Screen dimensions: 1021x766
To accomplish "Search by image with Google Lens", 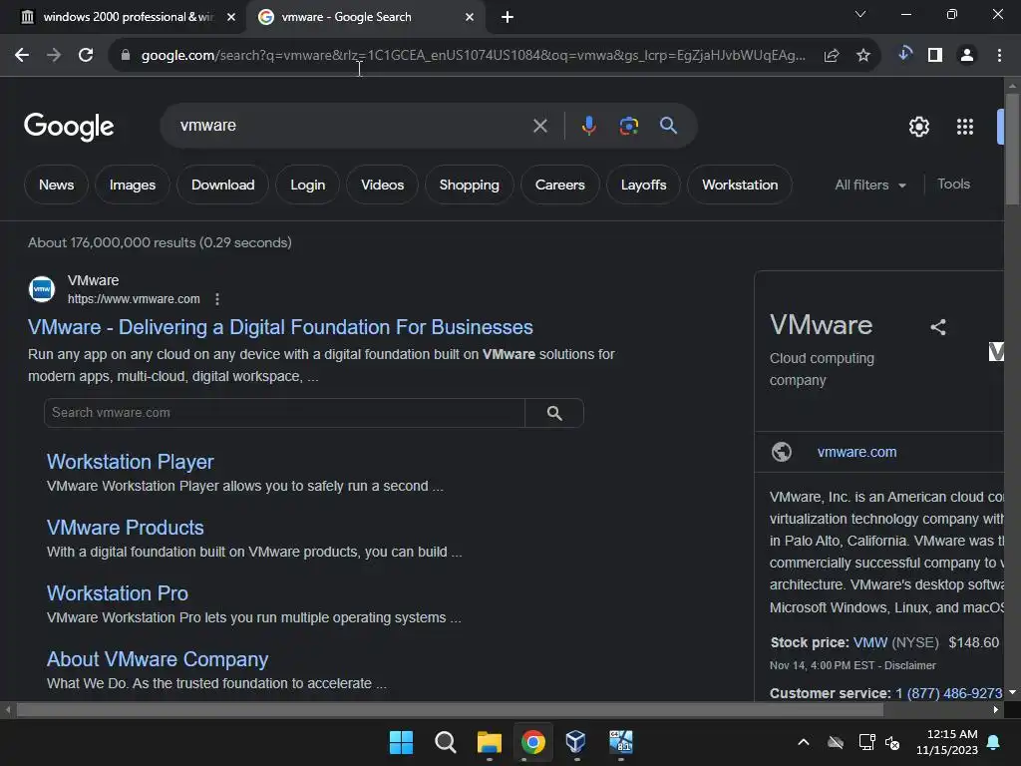I will tap(628, 126).
